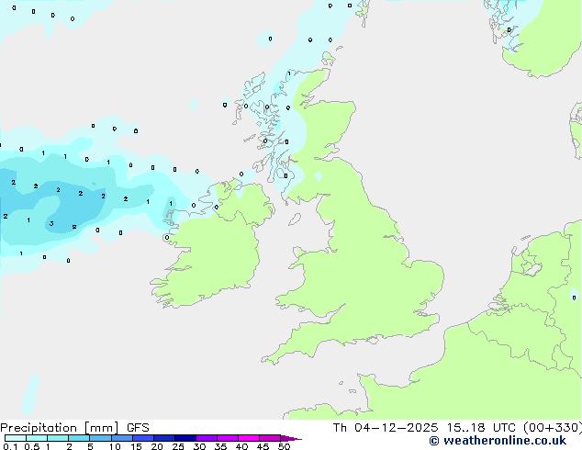Select legend swatch between 45 and 50
Screen dimensions: 582x450
[x=270, y=438]
